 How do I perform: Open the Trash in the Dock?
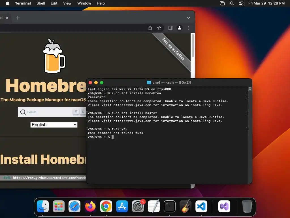pos(247,206)
